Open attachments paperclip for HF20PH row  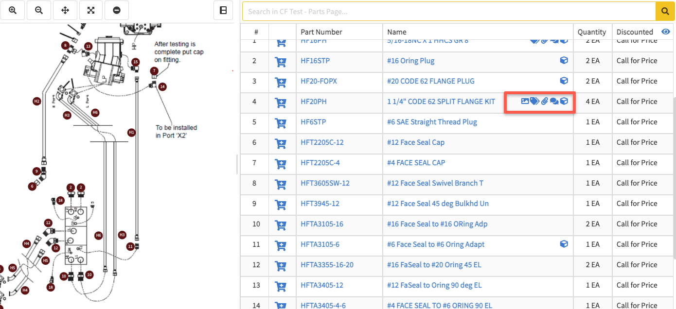point(545,102)
